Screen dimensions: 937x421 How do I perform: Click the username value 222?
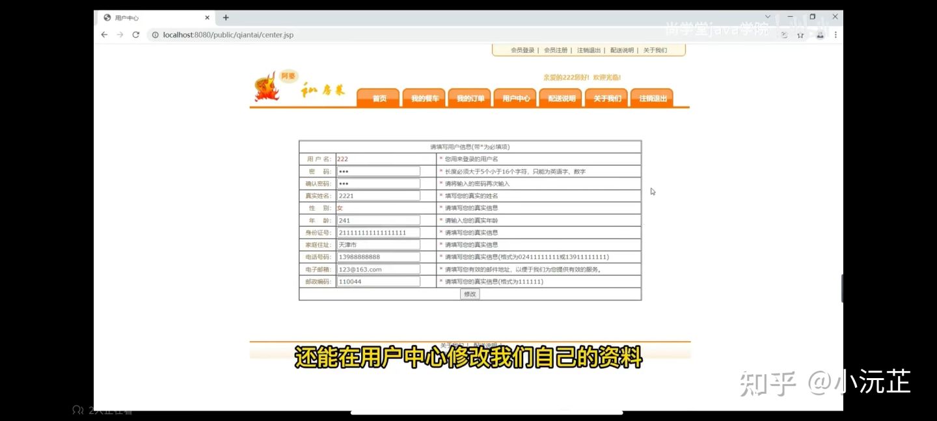[342, 159]
